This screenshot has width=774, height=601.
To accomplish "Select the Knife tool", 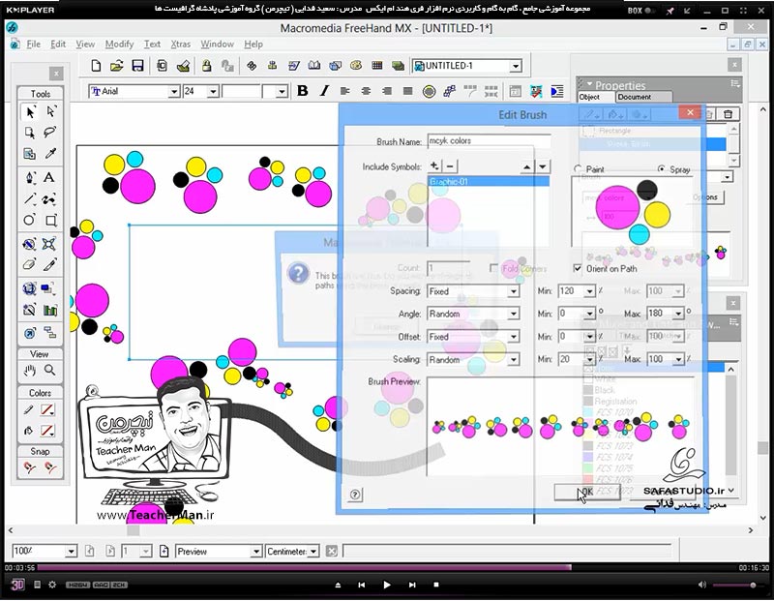I will coord(50,265).
